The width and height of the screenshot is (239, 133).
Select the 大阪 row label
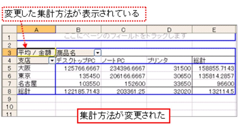pos(36,68)
